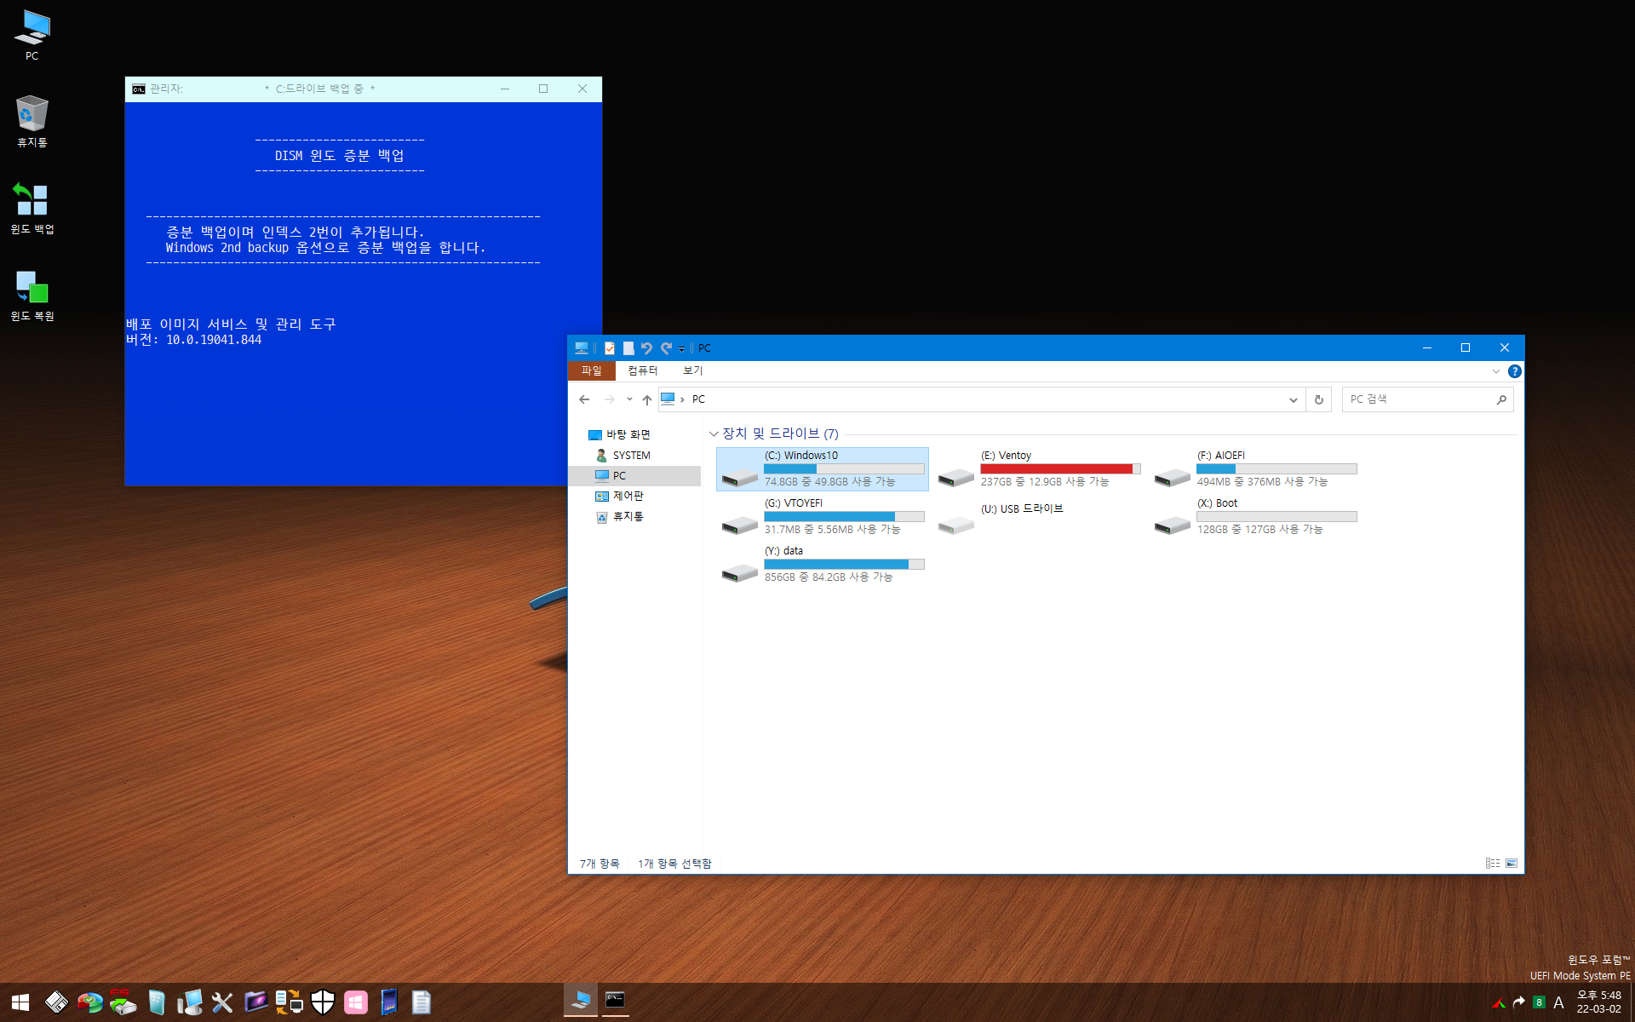Open the 컴퓨터 ribbon tab
This screenshot has height=1022, width=1635.
[642, 370]
